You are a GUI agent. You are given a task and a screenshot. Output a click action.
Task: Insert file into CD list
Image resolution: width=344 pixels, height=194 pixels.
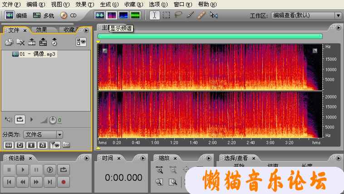[x=54, y=42]
